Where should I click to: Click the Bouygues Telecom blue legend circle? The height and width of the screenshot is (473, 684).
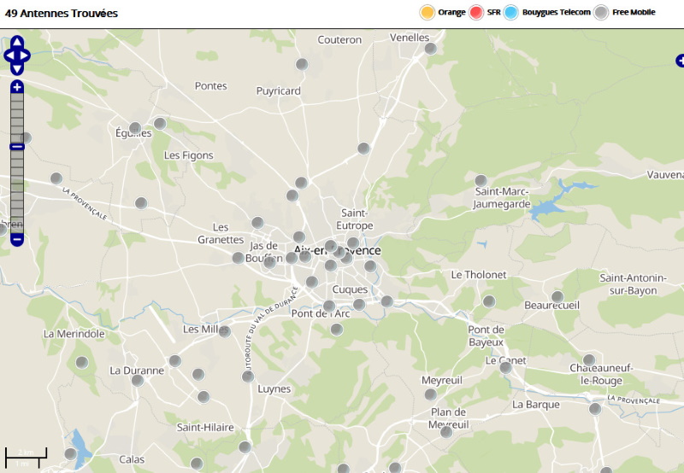(x=511, y=12)
